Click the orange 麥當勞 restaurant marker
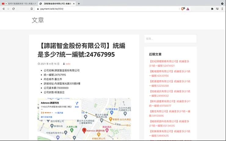Viewport: 226px width, 141px height. [111, 119]
